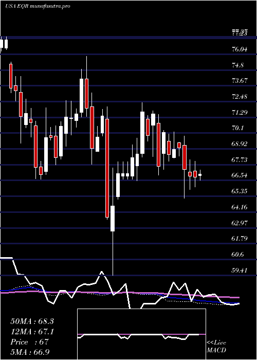Select the 65.35 price axis label
This screenshot has width=257, height=360.
240,191
